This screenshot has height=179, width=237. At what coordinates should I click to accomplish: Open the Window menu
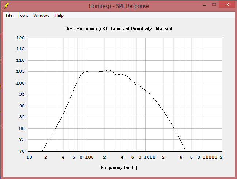(41, 15)
